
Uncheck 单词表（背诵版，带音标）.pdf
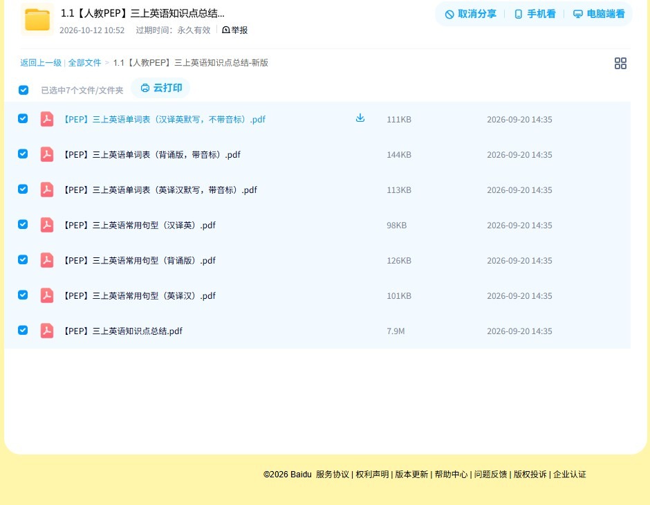click(x=23, y=154)
